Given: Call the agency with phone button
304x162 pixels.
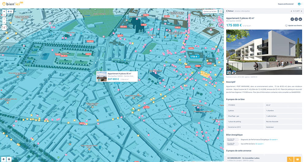Looking at the screenshot, I should click(x=290, y=159).
